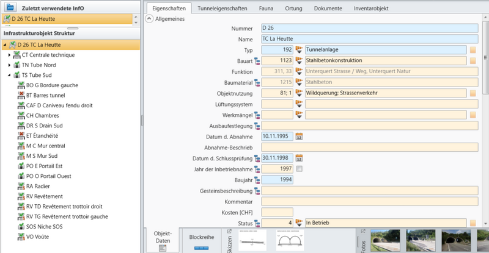Pop out the Skizzen panel with its arrow icon
Viewport: 489px width, 253px height.
pos(229,231)
